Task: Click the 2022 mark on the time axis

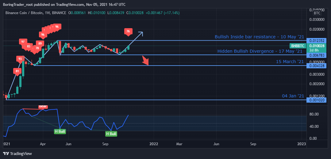Action: point(153,143)
